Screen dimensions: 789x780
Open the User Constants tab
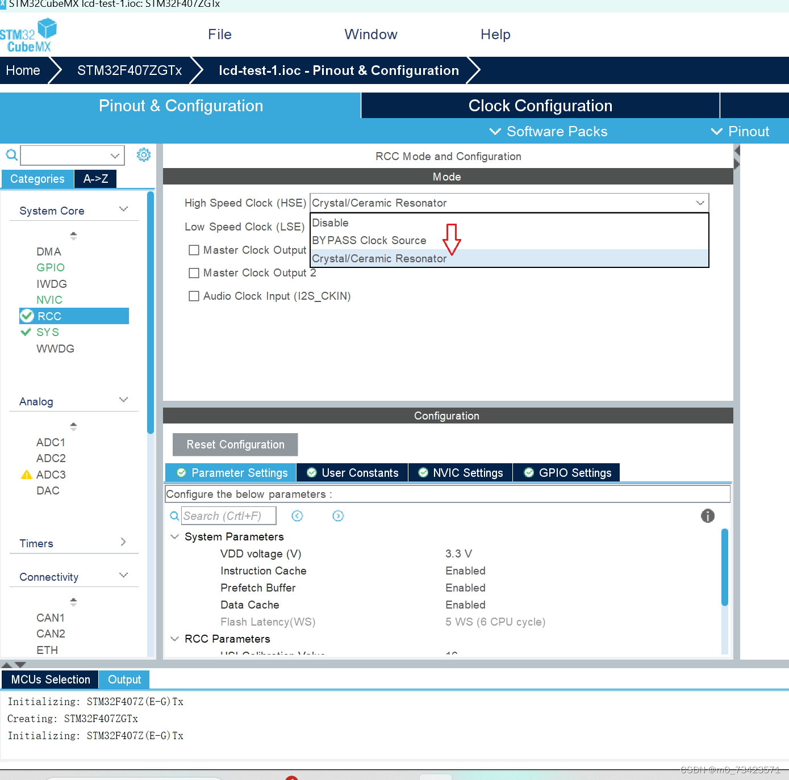coord(352,473)
